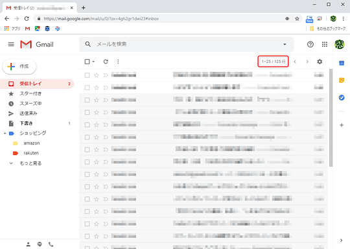This screenshot has width=350, height=249.
Task: Reload page in browser toolbar
Action: [27, 19]
